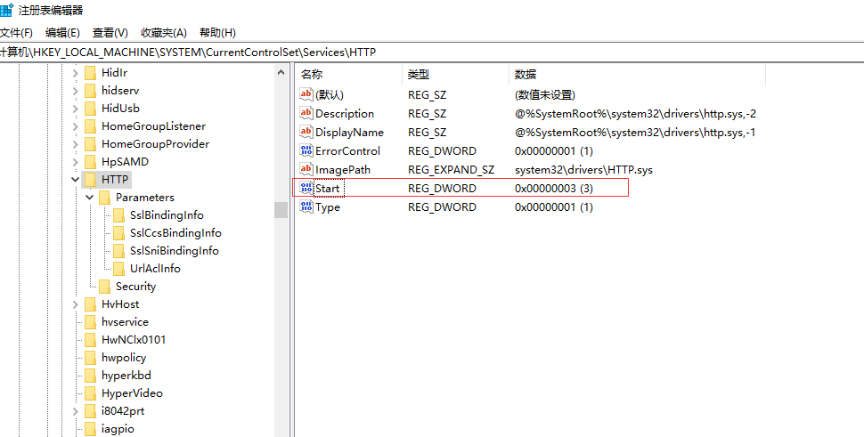Click the Start DWORD value icon
The width and height of the screenshot is (864, 437).
tap(306, 188)
